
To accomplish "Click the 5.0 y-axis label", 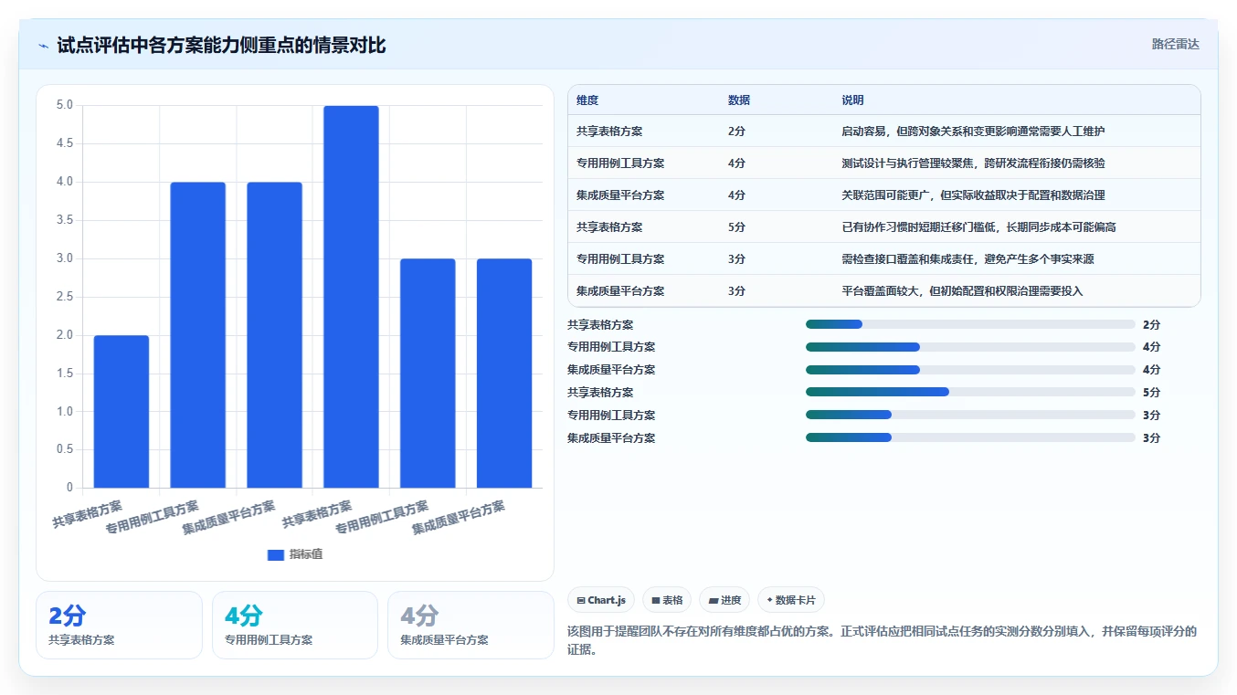I will [x=65, y=105].
